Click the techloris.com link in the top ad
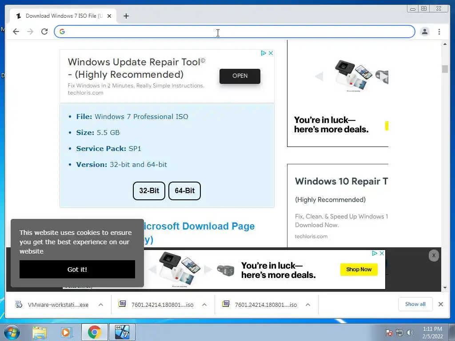This screenshot has height=341, width=455. [x=86, y=93]
